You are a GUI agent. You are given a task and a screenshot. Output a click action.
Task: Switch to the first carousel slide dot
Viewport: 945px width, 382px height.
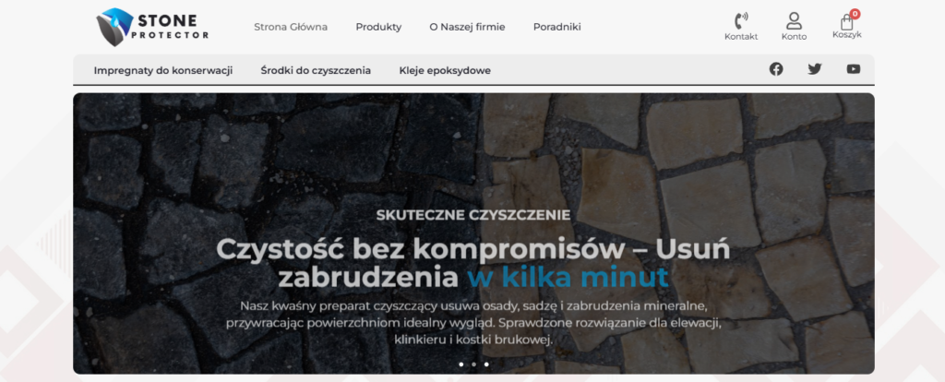click(461, 364)
